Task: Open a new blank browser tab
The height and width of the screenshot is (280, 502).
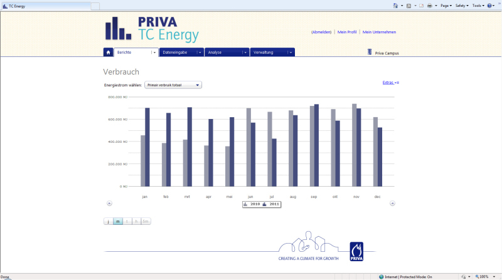Action: tap(95, 6)
